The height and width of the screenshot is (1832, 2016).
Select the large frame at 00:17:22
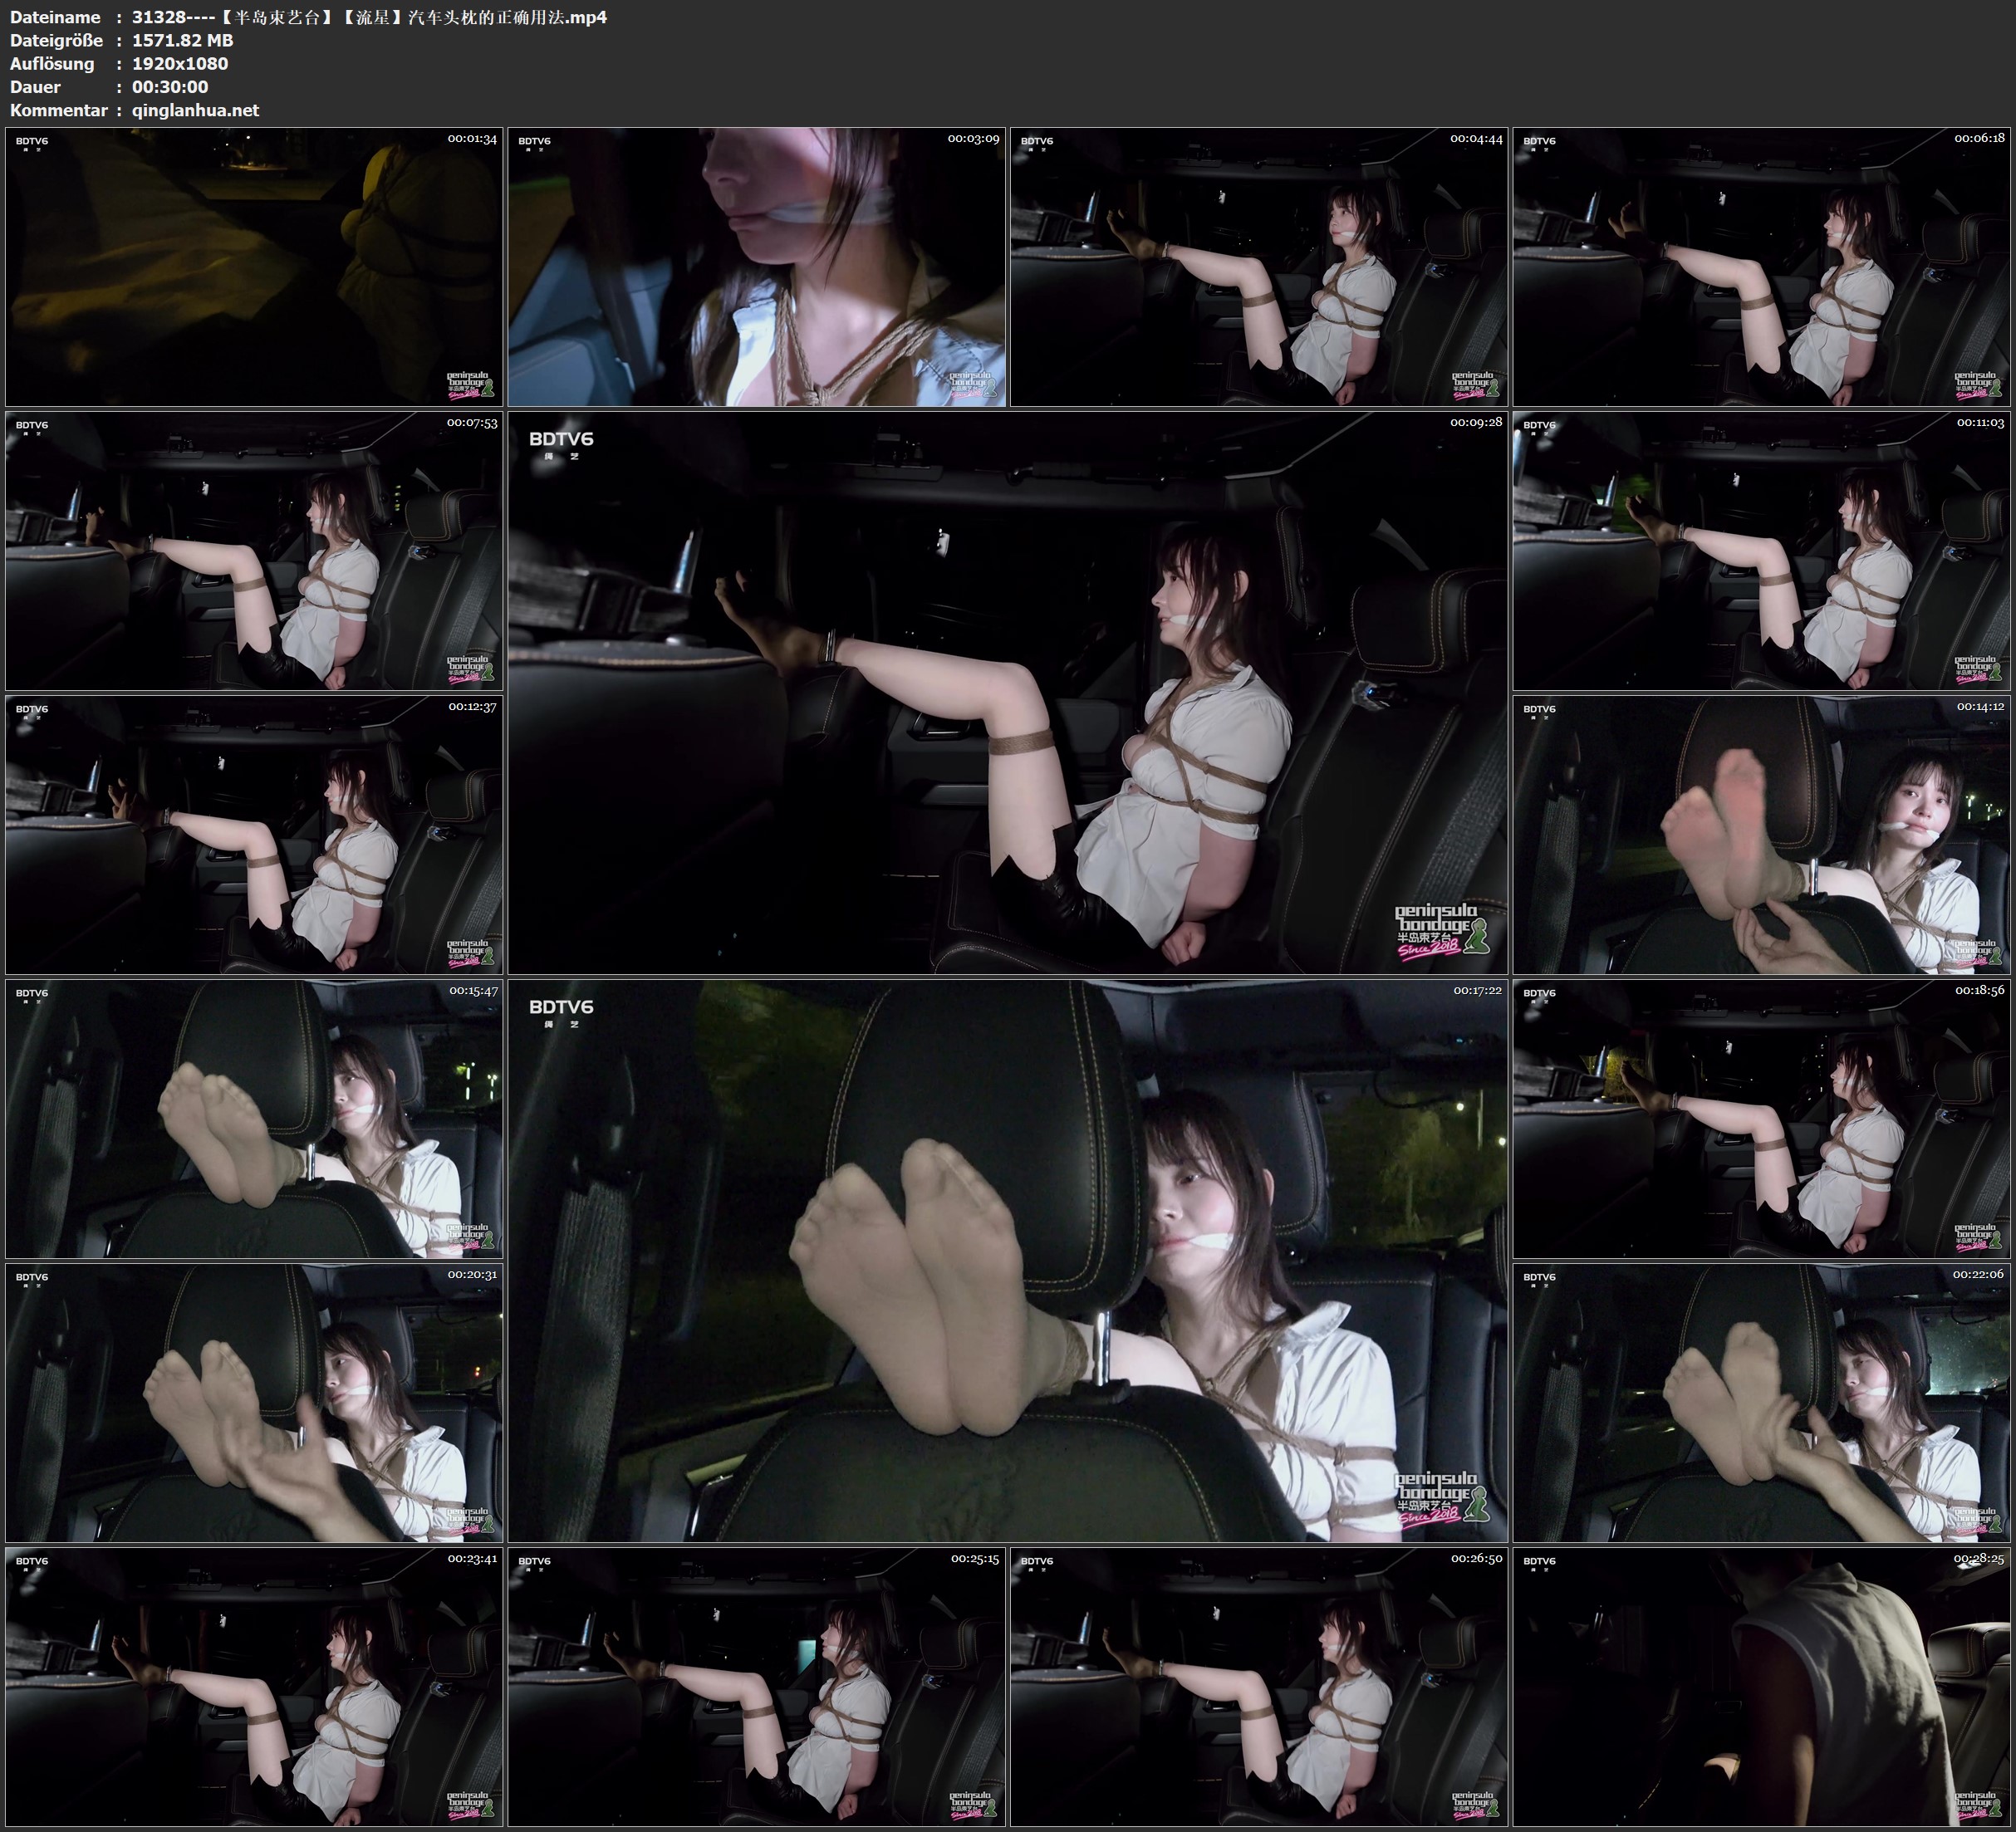(x=1007, y=1261)
